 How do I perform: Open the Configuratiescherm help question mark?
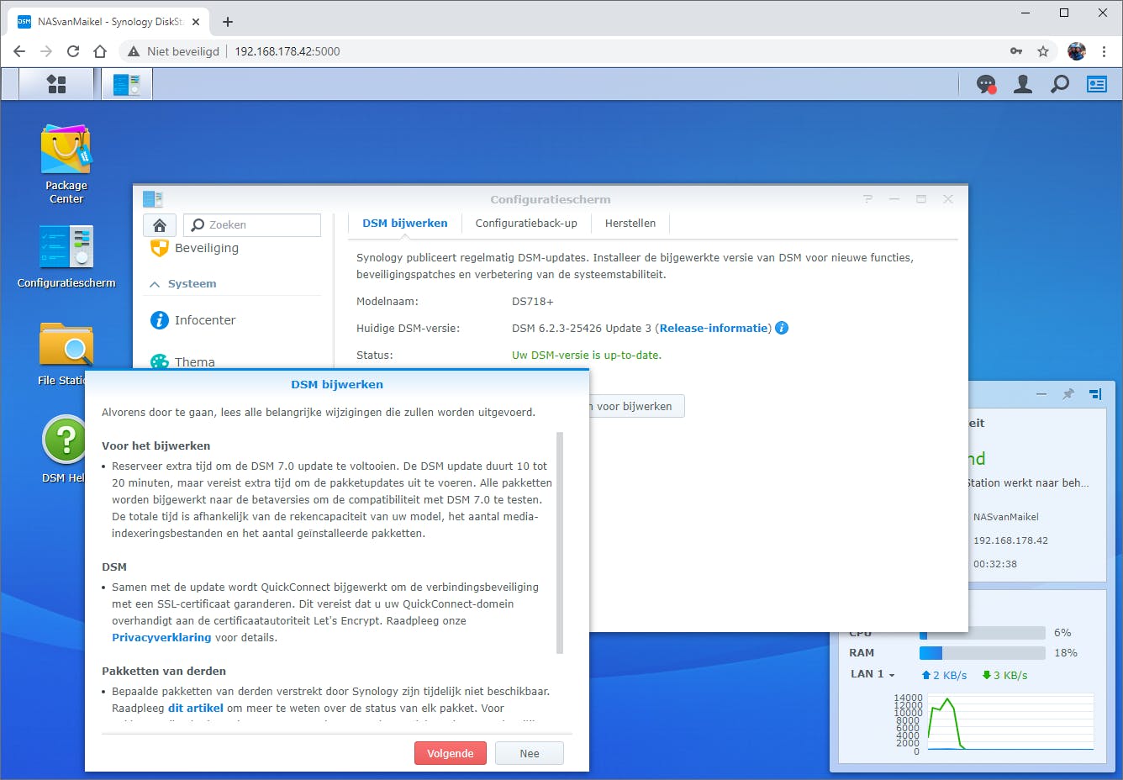tap(867, 199)
